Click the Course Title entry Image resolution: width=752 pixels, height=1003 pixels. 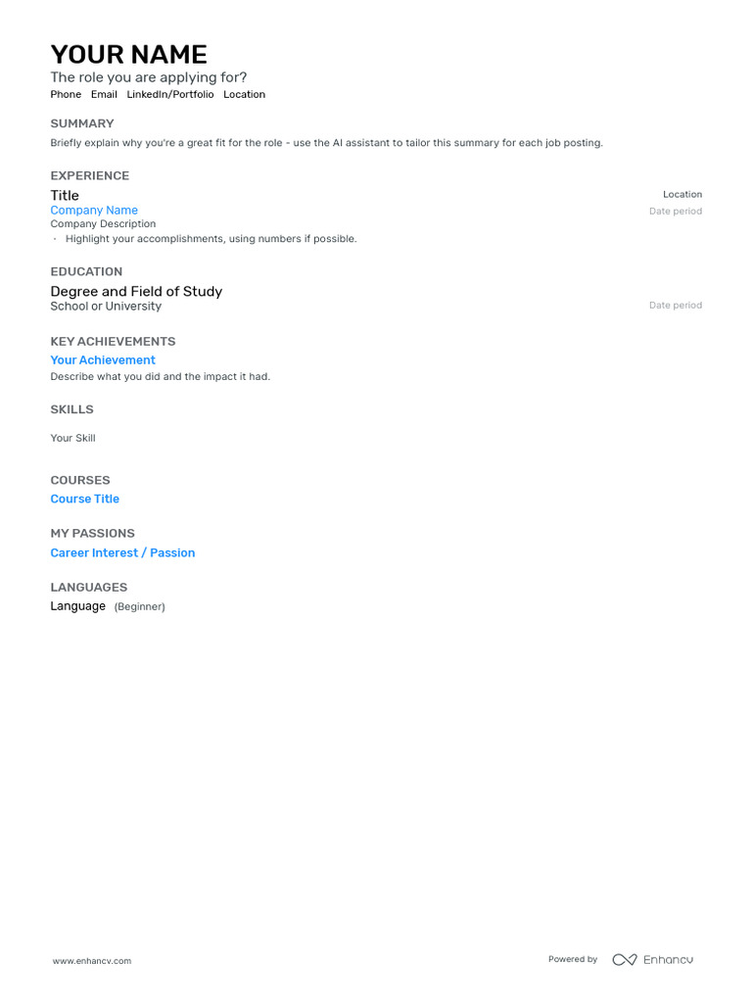pyautogui.click(x=85, y=499)
